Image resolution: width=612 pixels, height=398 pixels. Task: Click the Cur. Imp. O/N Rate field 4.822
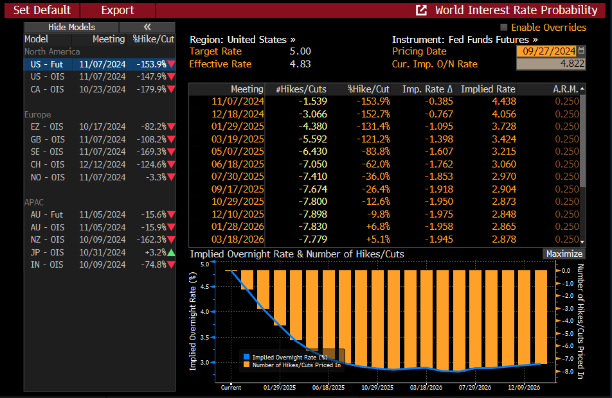(551, 64)
